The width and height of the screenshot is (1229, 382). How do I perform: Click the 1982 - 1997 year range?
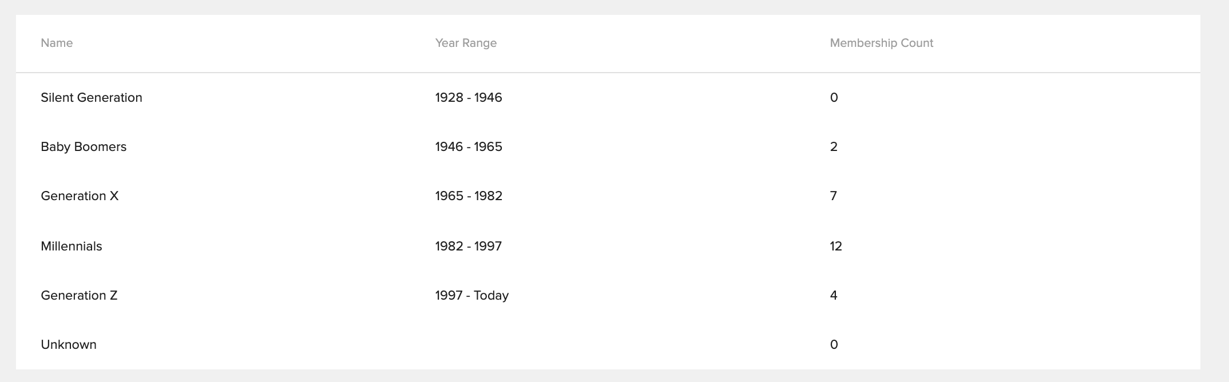(469, 246)
